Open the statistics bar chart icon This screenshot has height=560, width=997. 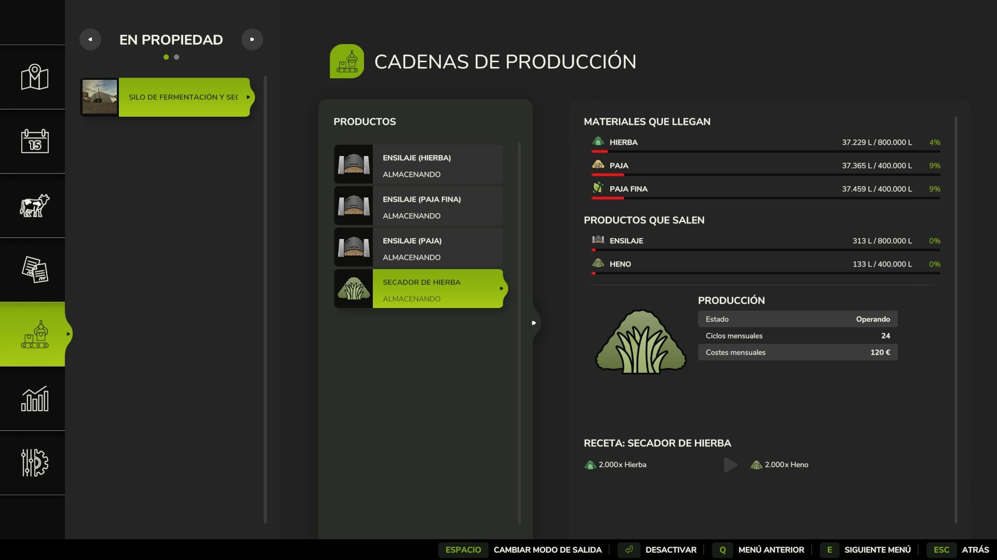[x=34, y=399]
